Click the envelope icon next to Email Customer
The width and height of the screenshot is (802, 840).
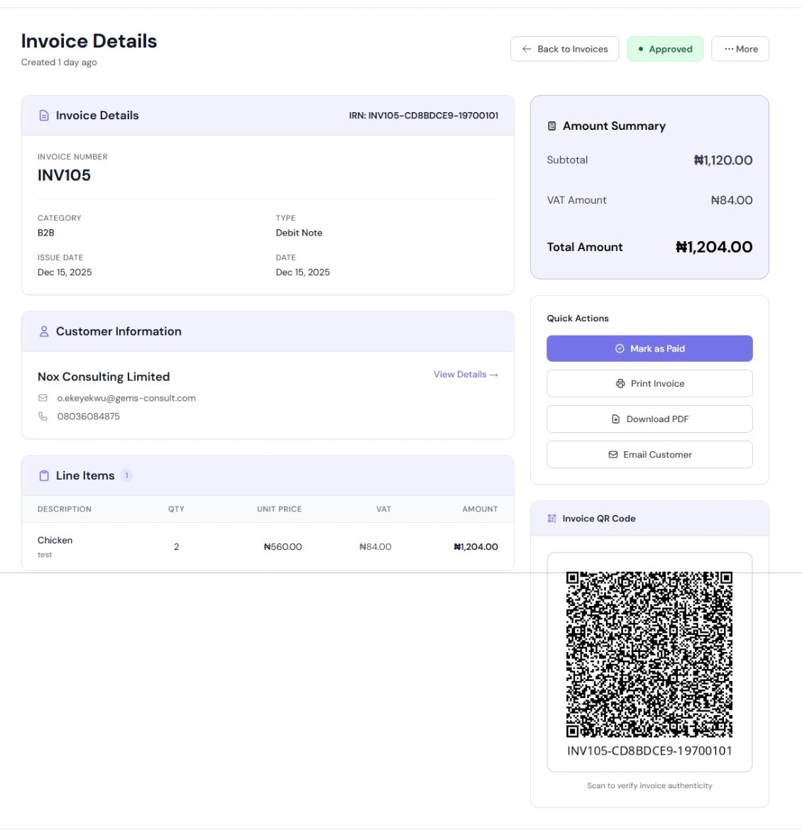click(613, 454)
